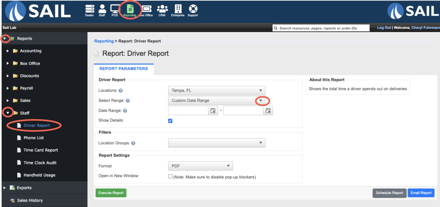
Task: Click the Exports spreadsheet icon in sidebar
Action: coord(12,188)
